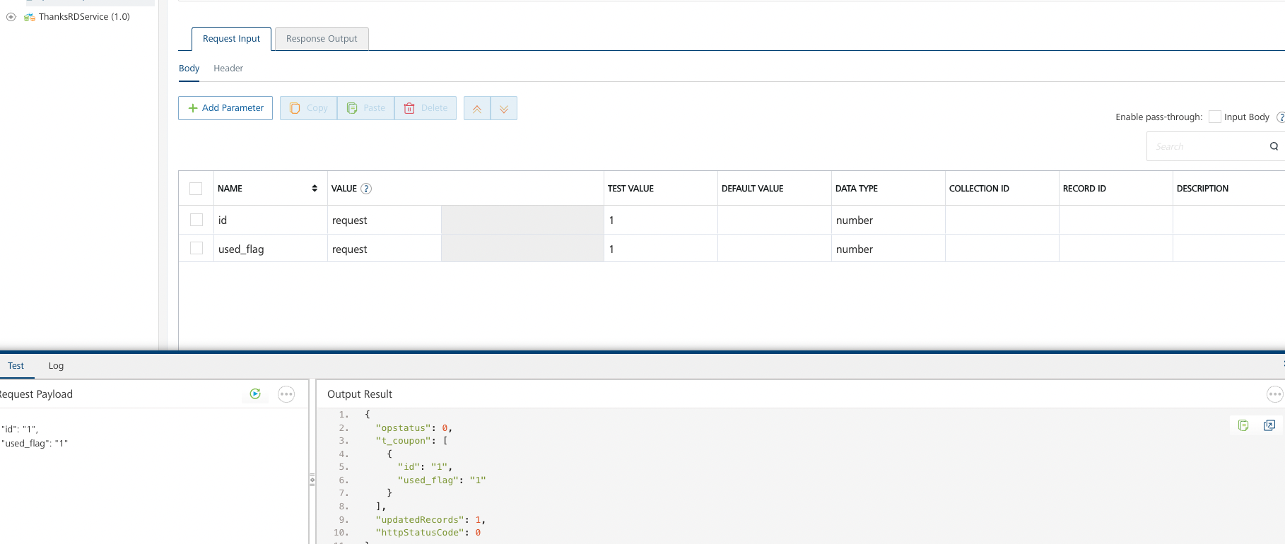Screen dimensions: 1285x544
Task: Click the "httpStatusCode": 0 output line
Action: (x=428, y=533)
